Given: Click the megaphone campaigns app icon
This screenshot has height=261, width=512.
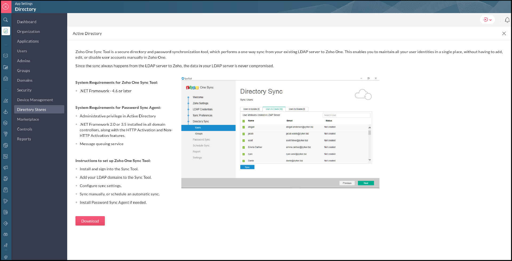Looking at the screenshot, I should [x=6, y=168].
